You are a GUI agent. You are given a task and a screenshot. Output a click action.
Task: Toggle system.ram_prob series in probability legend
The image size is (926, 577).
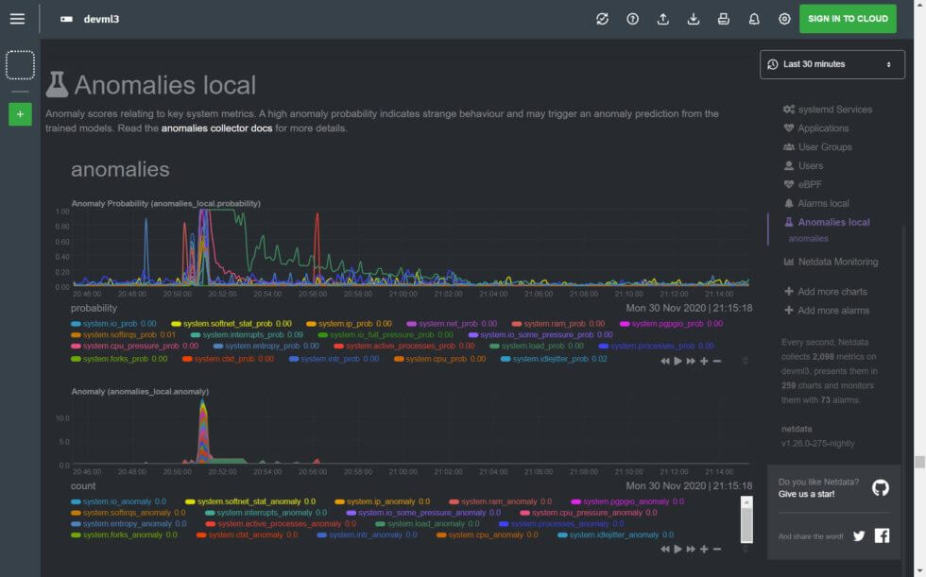[x=549, y=324]
